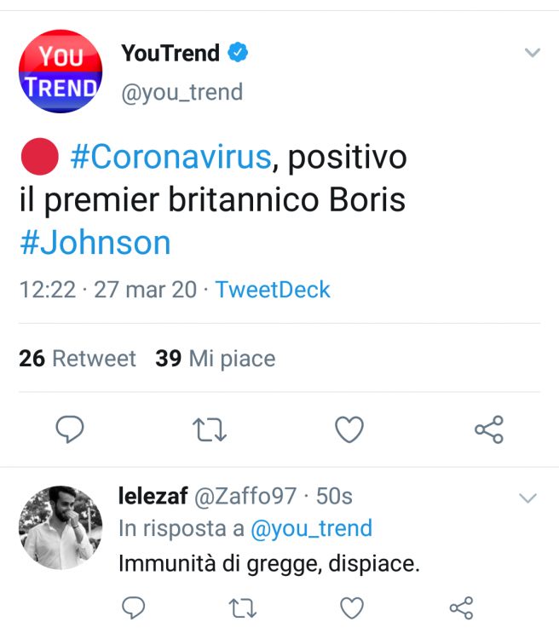The height and width of the screenshot is (639, 559).
Task: Click the TweetDeck source link
Action: (x=273, y=290)
